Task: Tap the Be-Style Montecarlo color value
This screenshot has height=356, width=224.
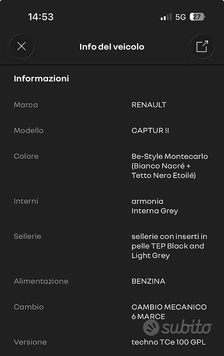Action: (170, 166)
